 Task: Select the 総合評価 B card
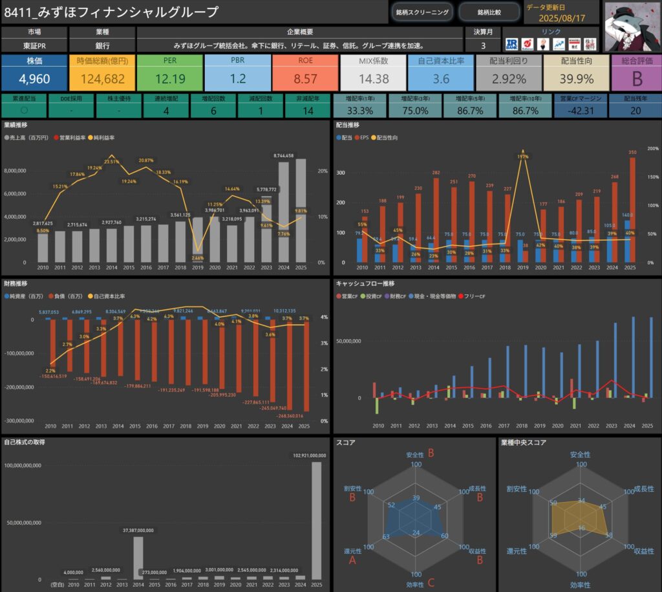click(637, 72)
